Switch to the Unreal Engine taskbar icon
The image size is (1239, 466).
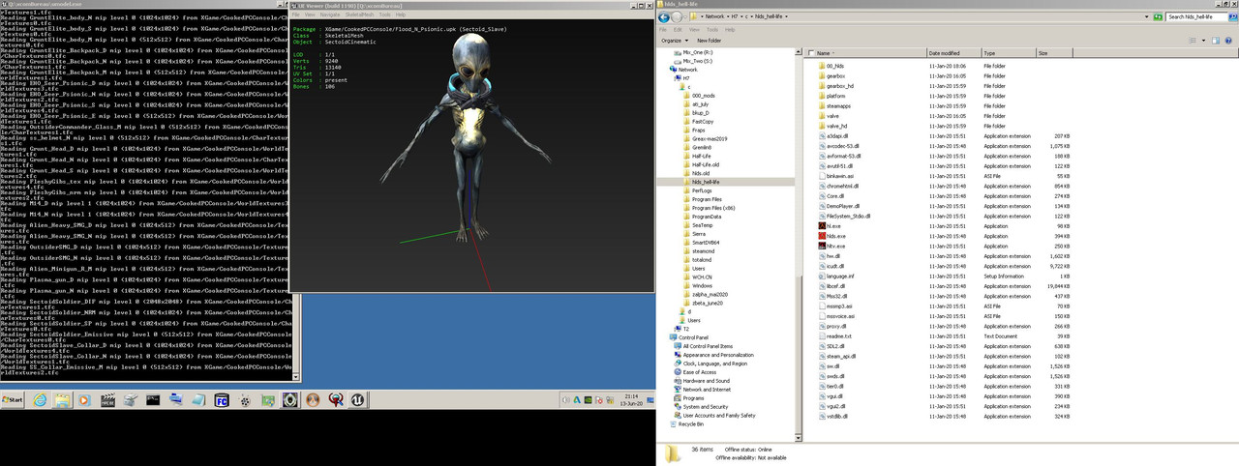tap(359, 399)
